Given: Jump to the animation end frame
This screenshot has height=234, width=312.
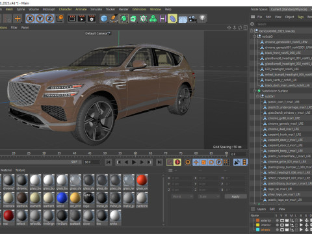Looking at the screenshot, I should [x=159, y=162].
